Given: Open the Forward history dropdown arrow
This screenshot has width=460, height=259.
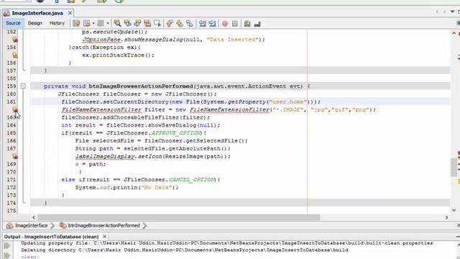Looking at the screenshot, I should click(x=108, y=23).
